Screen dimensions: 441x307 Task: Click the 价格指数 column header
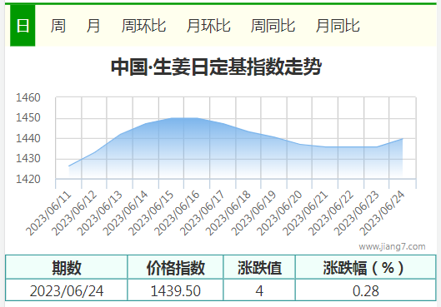coord(176,267)
